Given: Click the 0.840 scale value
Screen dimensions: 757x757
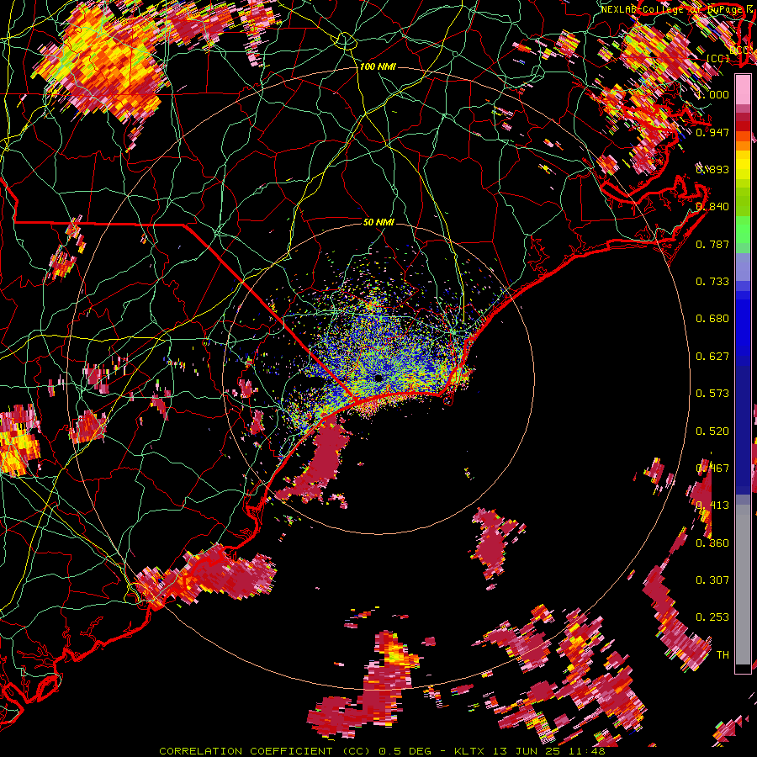Looking at the screenshot, I should pos(712,207).
